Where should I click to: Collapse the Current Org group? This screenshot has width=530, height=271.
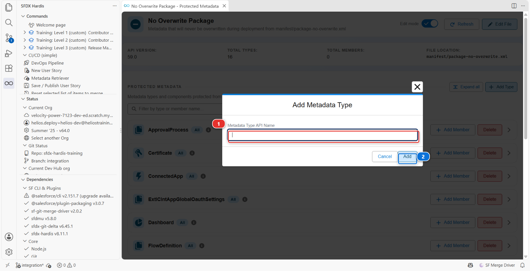click(25, 108)
